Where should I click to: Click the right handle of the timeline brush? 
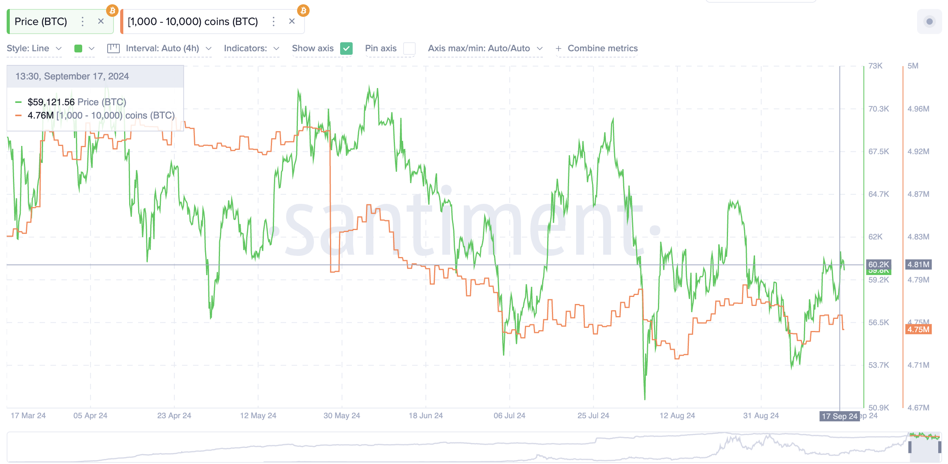(939, 447)
